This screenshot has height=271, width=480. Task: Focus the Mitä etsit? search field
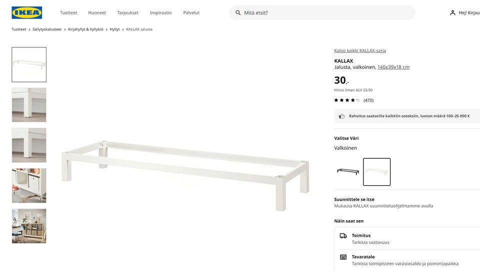pyautogui.click(x=325, y=12)
